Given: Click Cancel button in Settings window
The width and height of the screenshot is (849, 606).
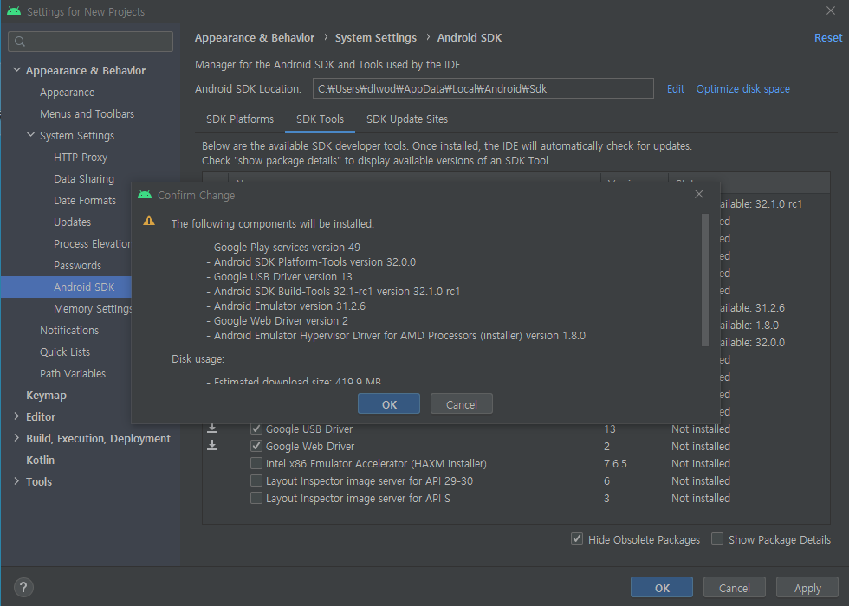Looking at the screenshot, I should click(735, 588).
